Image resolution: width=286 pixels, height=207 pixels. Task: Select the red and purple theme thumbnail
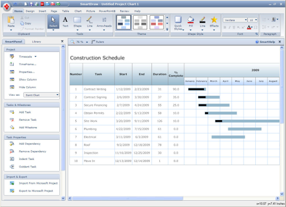pyautogui.click(x=156, y=22)
